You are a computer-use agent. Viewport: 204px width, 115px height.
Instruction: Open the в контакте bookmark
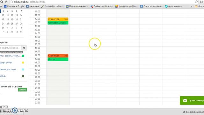tap(33, 6)
